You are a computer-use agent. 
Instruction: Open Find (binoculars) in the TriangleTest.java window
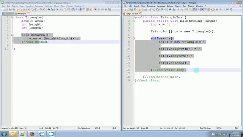[170, 10]
